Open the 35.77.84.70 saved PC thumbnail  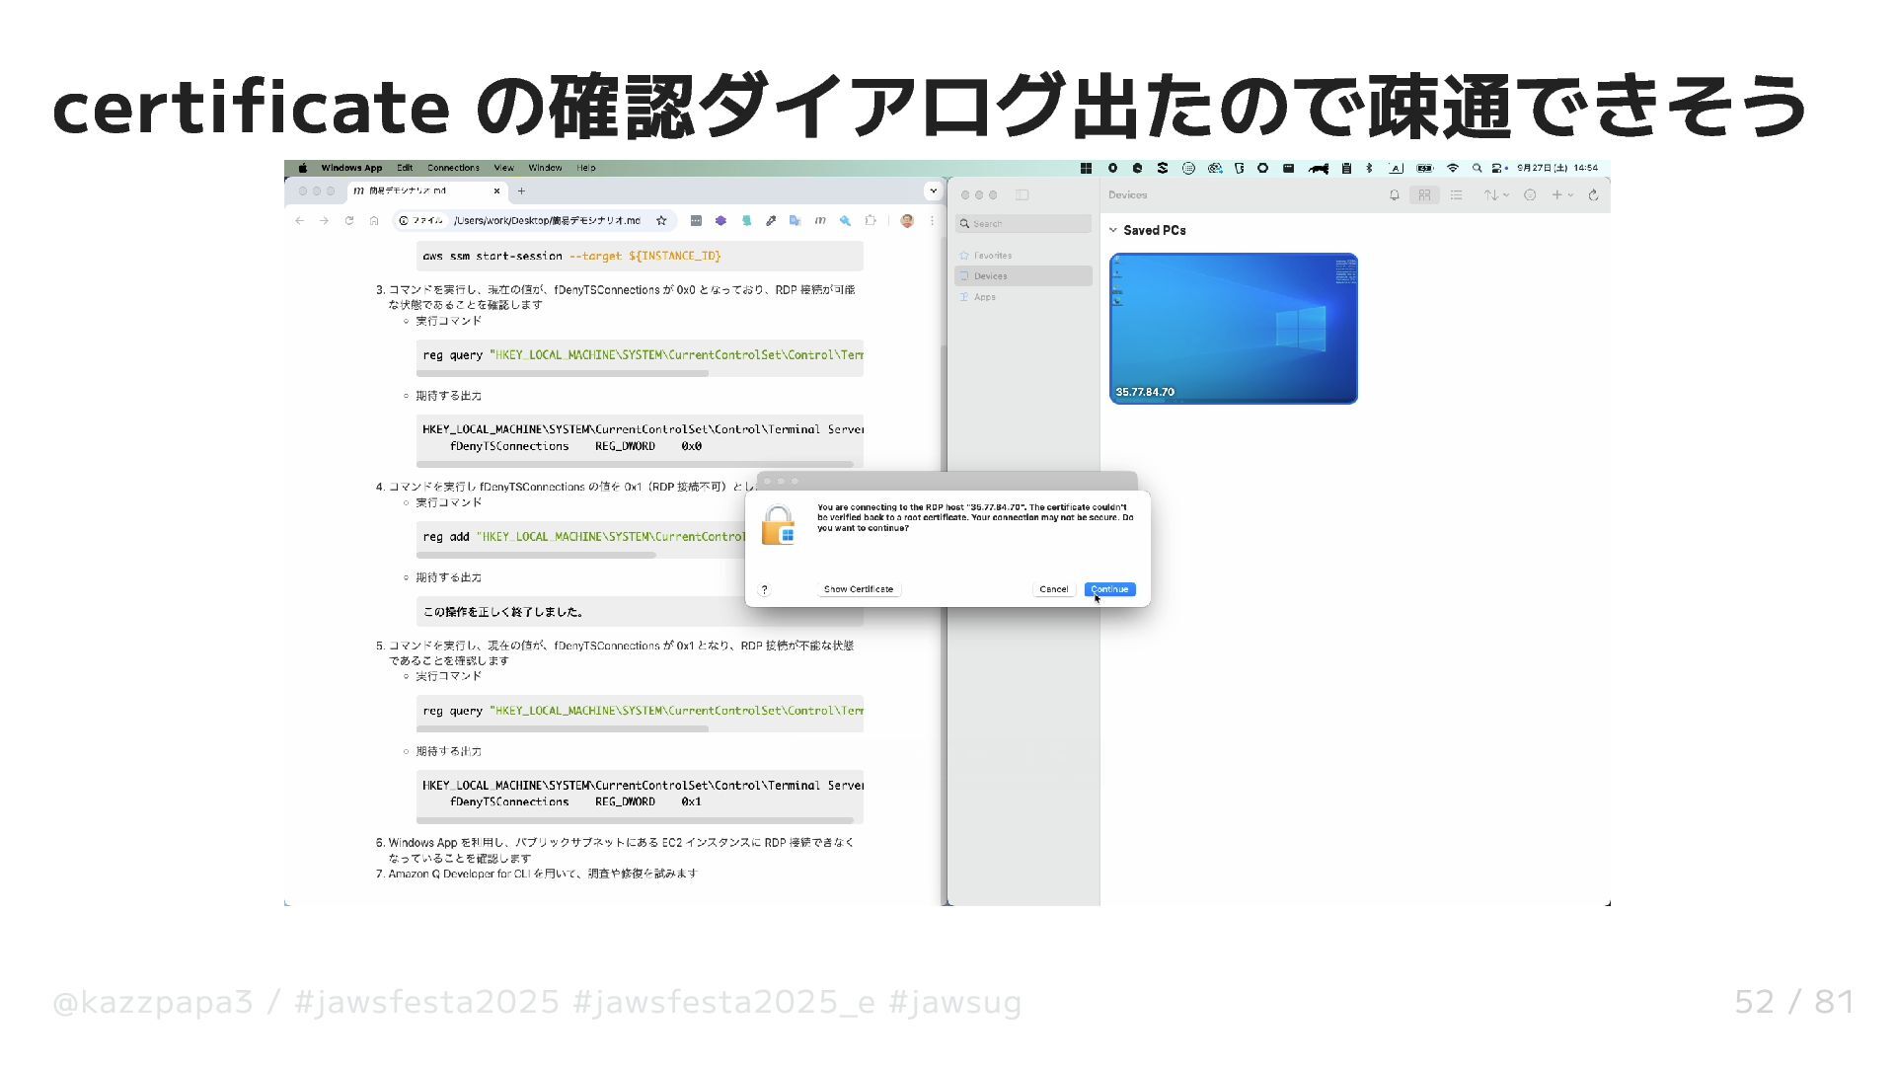(1233, 328)
